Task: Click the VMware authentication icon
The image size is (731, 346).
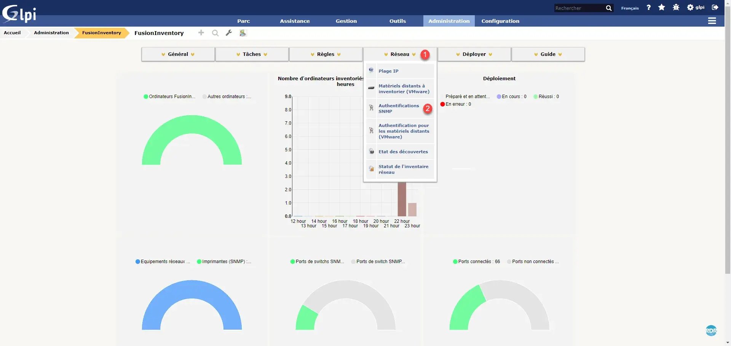Action: [x=371, y=130]
